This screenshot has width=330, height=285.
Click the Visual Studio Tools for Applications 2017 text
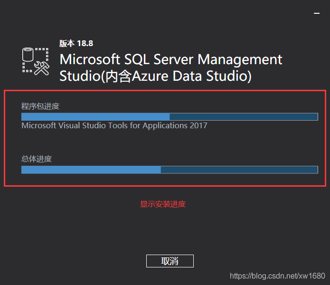(x=114, y=126)
